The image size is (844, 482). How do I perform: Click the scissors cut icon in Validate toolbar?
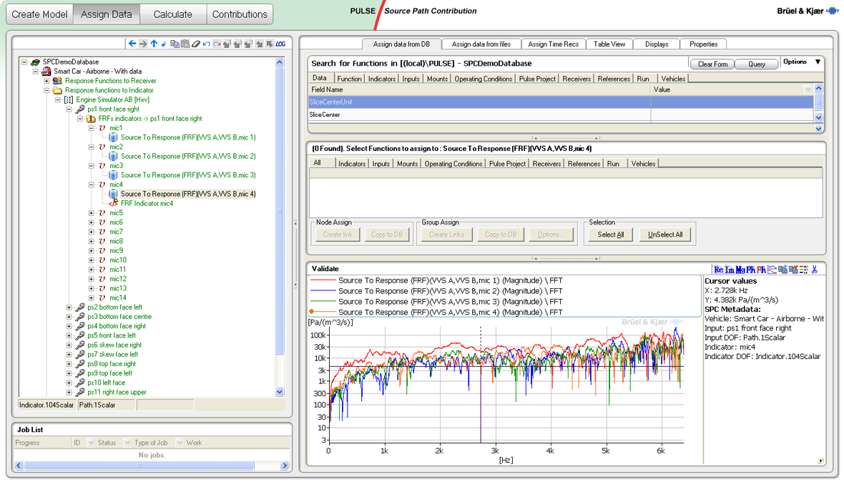tap(815, 269)
